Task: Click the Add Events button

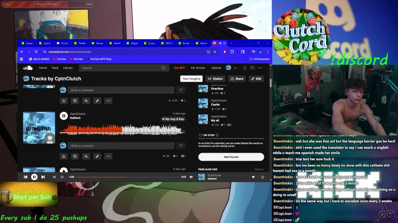Action: pos(231,157)
